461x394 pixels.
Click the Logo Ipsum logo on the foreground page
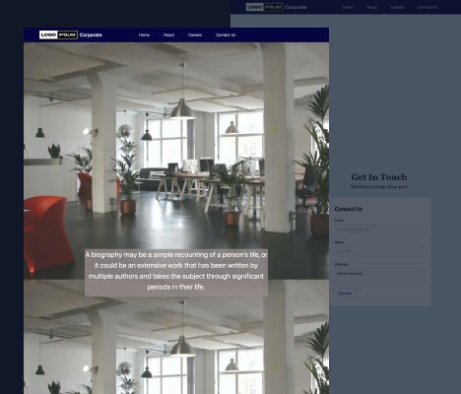point(58,34)
